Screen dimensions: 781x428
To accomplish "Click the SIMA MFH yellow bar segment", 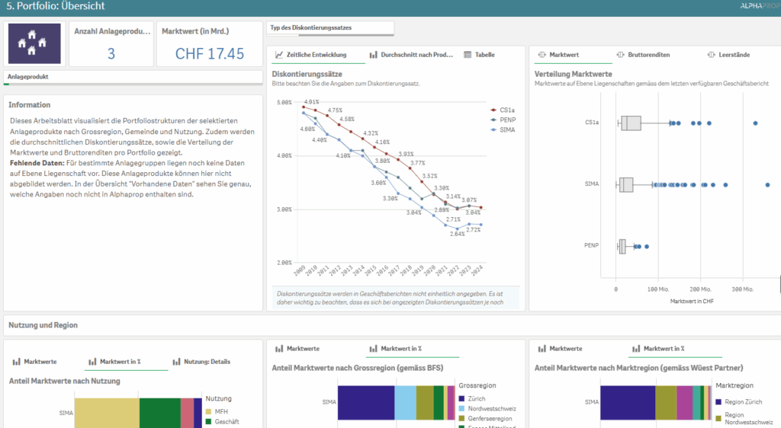I will pyautogui.click(x=106, y=412).
